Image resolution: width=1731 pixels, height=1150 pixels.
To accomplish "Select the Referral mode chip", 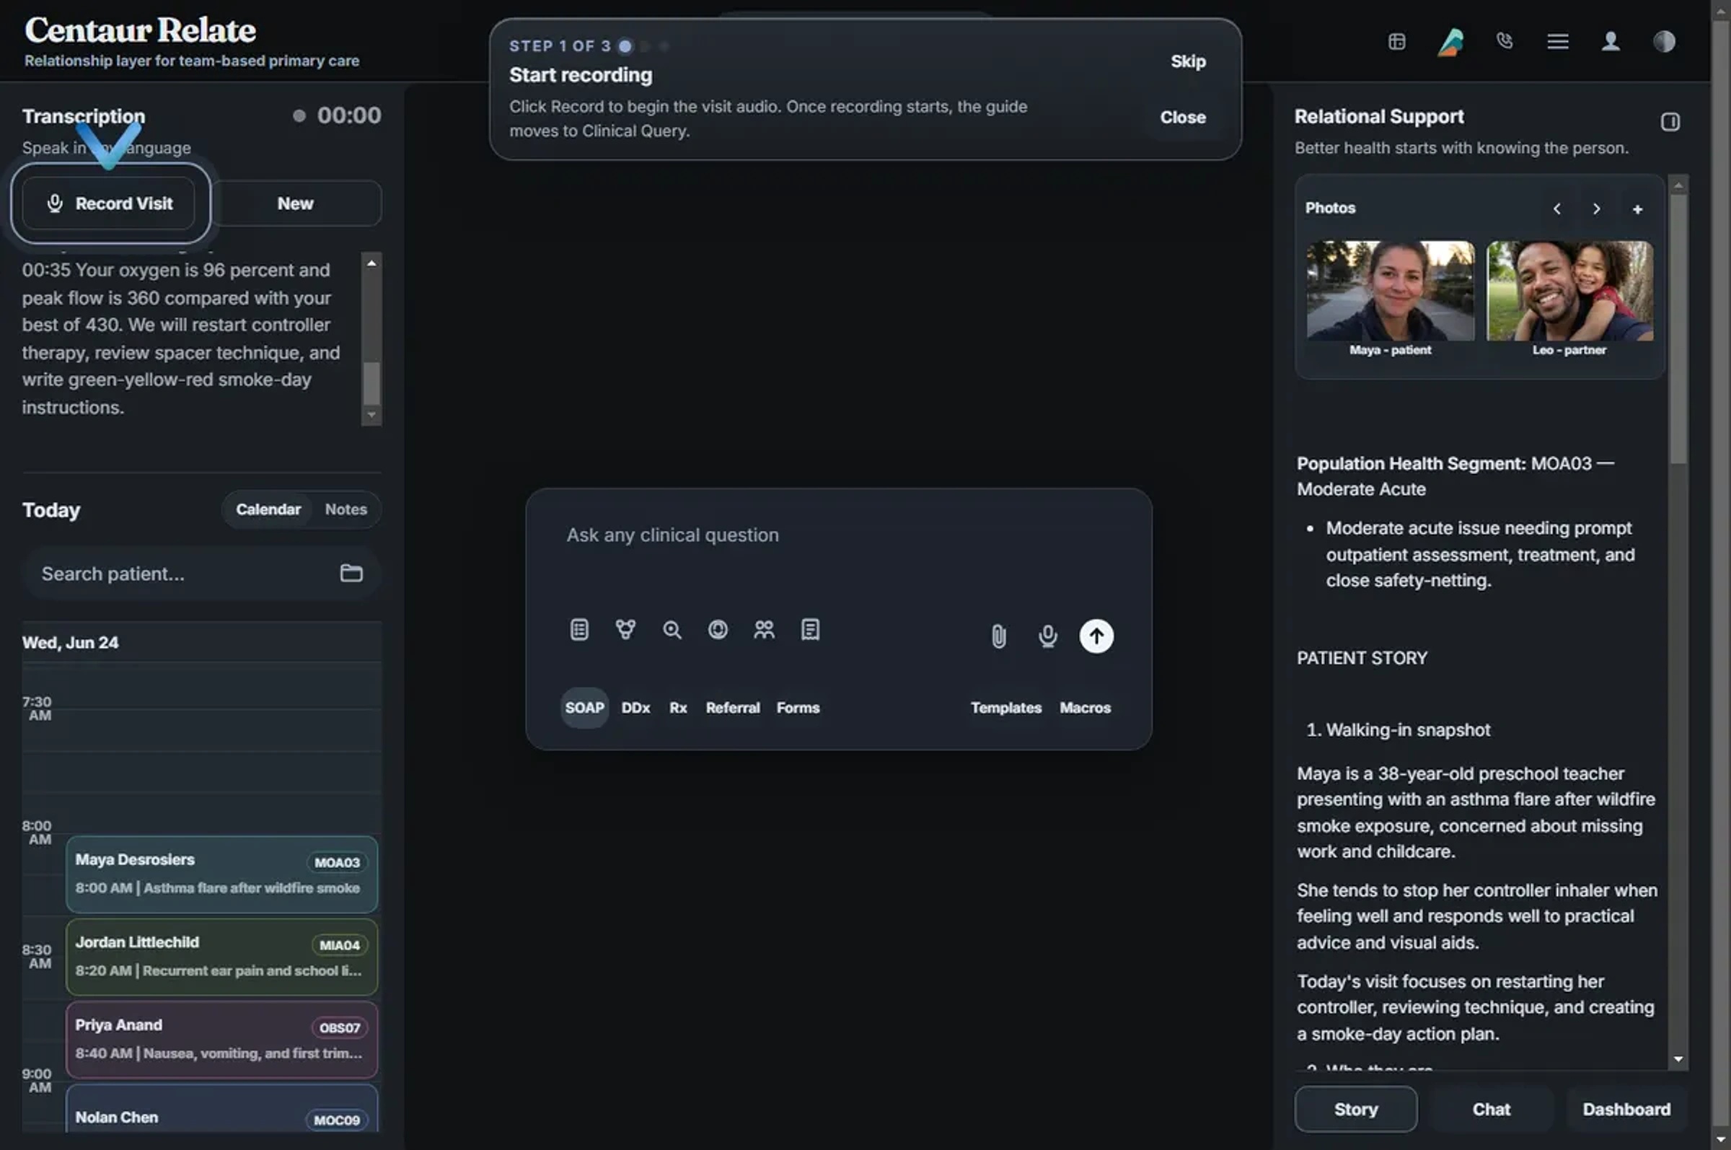I will tap(733, 708).
